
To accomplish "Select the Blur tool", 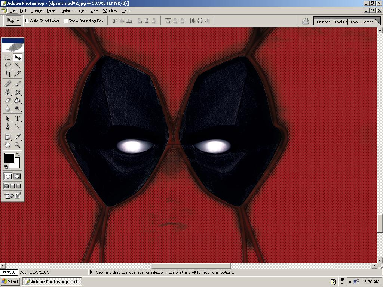I will tap(8, 108).
